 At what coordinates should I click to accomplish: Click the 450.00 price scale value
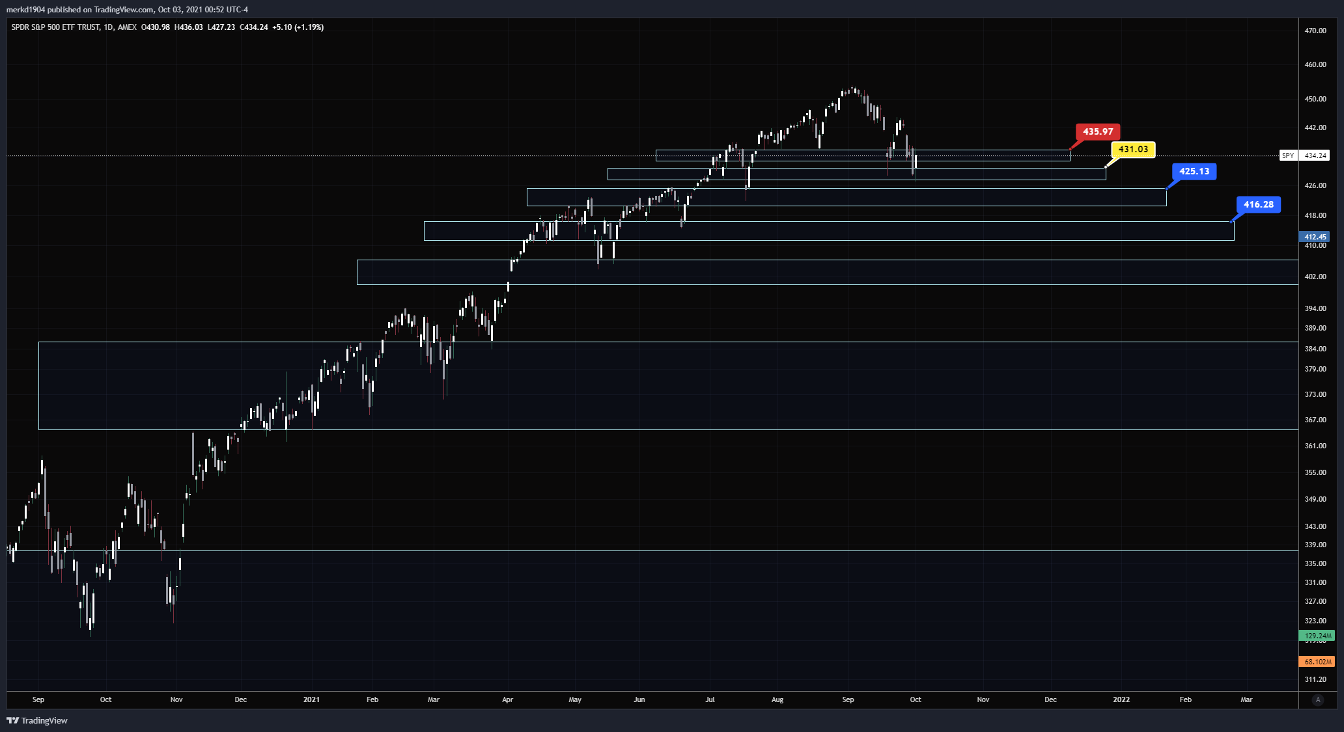(1315, 99)
